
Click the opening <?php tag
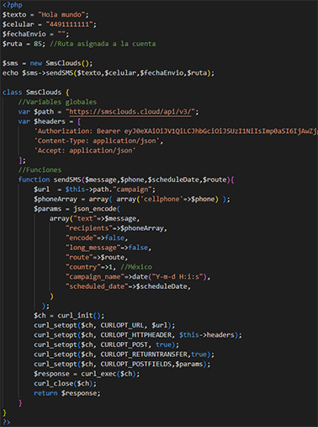(x=13, y=5)
